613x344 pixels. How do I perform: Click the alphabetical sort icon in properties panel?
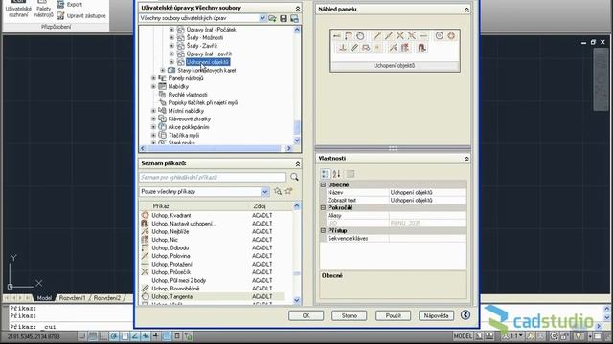coord(336,174)
